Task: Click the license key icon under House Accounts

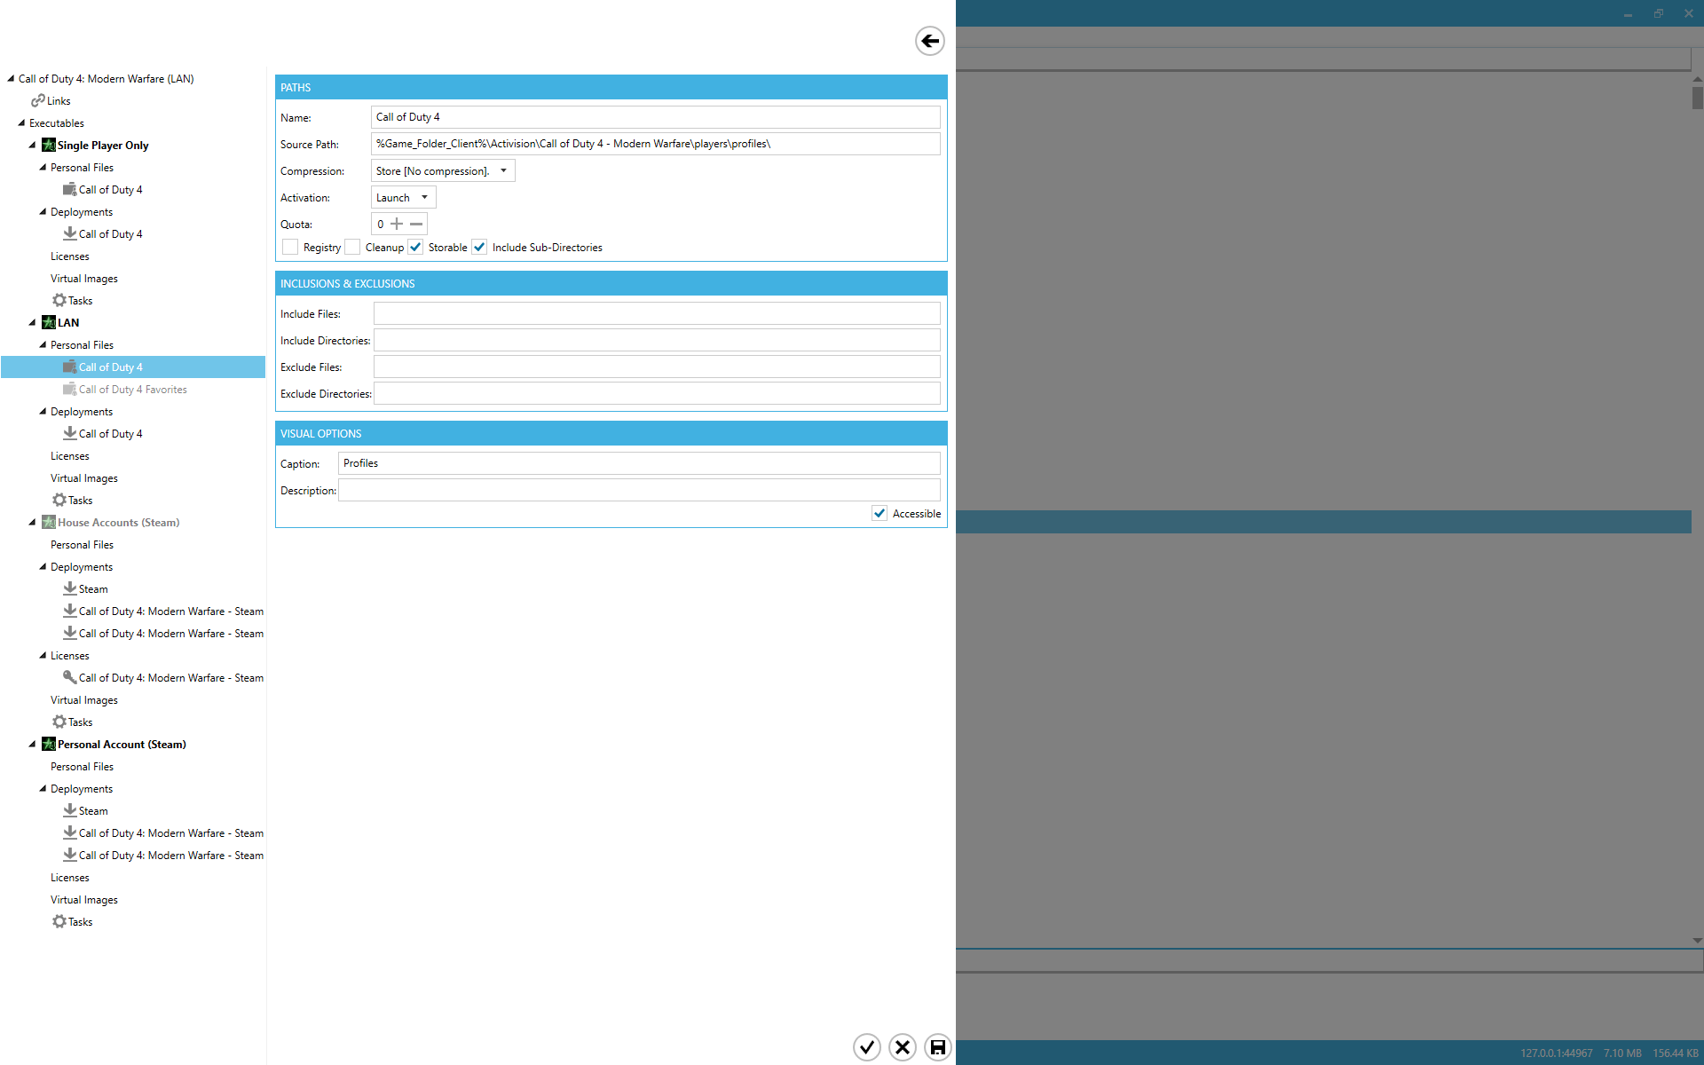Action: [69, 677]
